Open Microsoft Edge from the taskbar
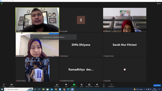 pyautogui.click(x=68, y=89)
